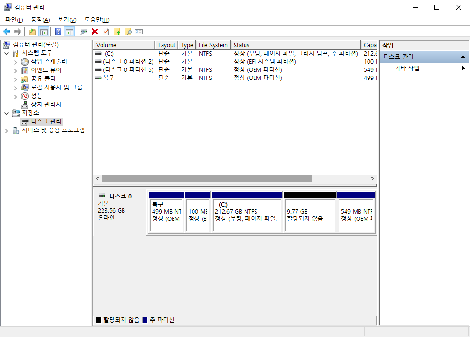Select the 복구 499 MB partition block
This screenshot has height=337, width=470.
tap(166, 212)
